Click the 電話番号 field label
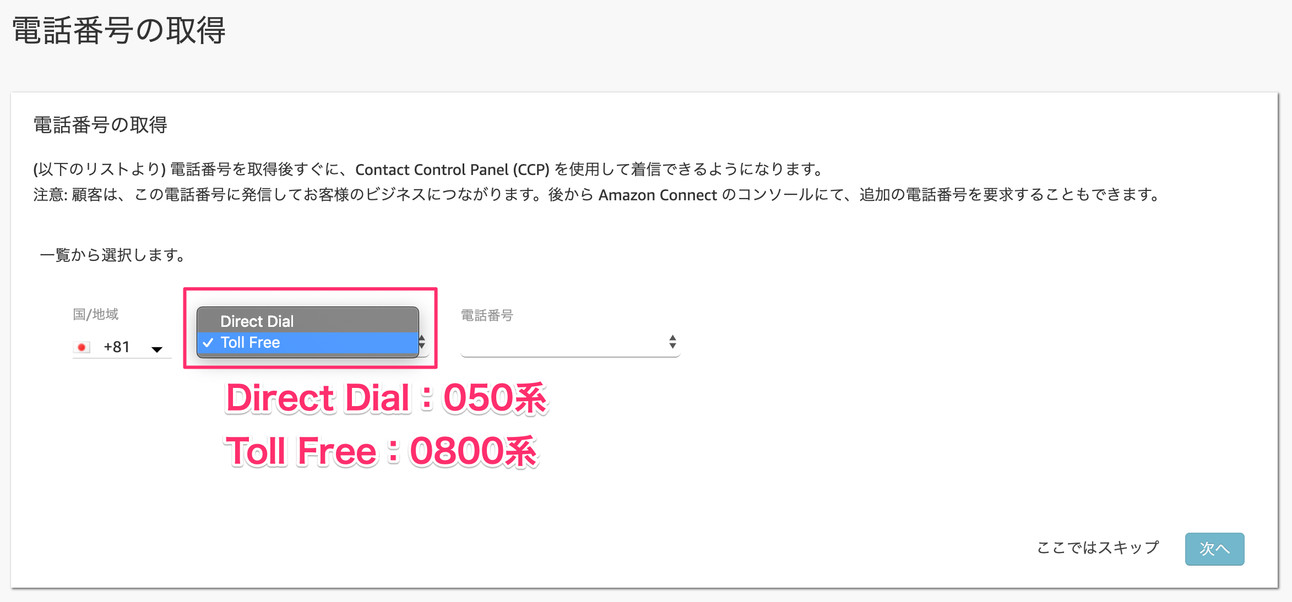 tap(487, 315)
